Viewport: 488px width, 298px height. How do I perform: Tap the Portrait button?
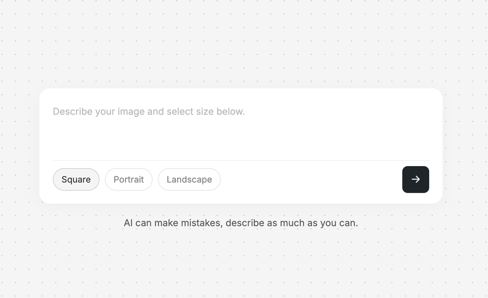click(129, 180)
